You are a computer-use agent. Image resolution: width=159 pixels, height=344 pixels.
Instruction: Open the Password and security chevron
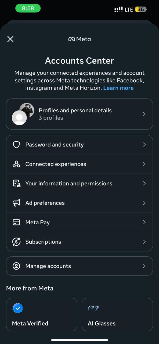point(144,145)
